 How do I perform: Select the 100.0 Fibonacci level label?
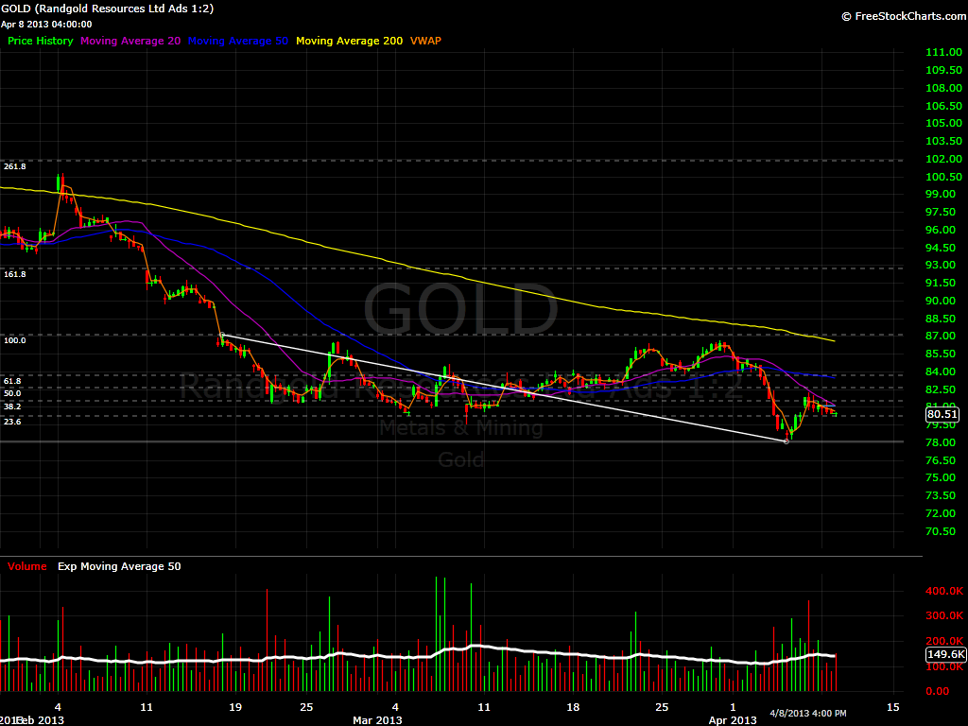pyautogui.click(x=15, y=340)
